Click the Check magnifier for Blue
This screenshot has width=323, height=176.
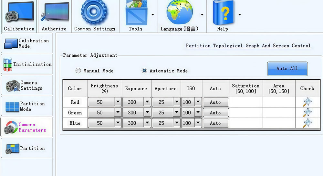pyautogui.click(x=307, y=123)
